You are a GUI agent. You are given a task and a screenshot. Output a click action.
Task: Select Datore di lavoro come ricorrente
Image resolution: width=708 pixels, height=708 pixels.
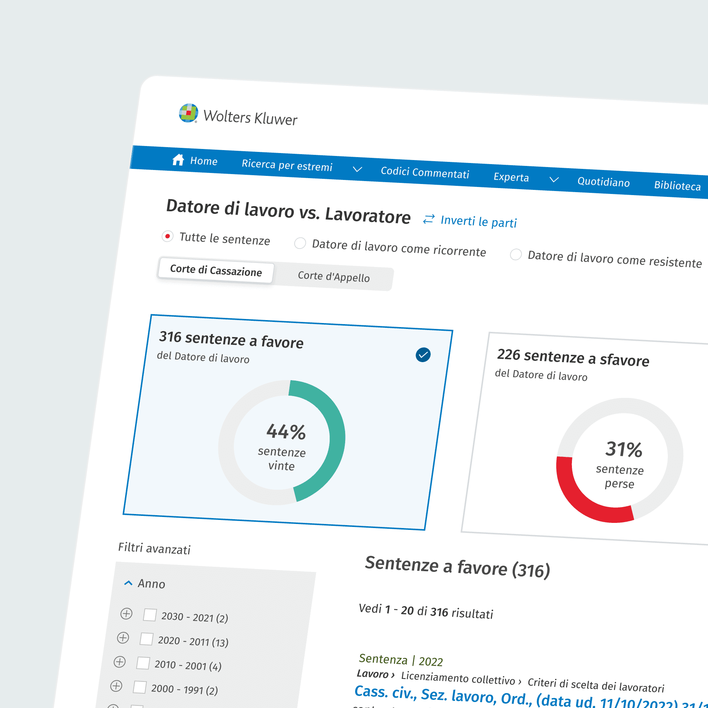click(300, 243)
